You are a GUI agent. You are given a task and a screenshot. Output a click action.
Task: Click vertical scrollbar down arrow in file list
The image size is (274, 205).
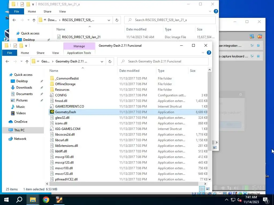point(210,179)
